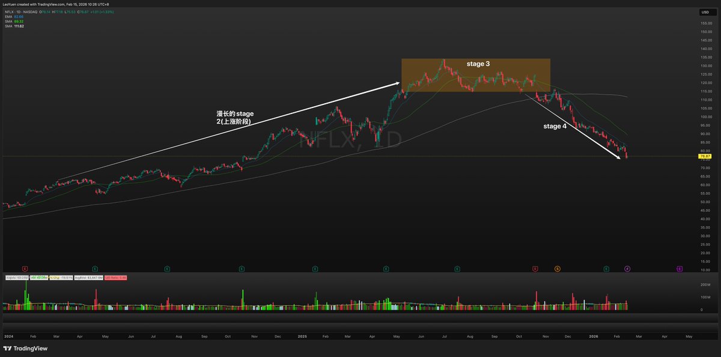Open the green earnings marker under January 2026
Image resolution: width=721 pixels, height=357 pixels.
pyautogui.click(x=607, y=269)
